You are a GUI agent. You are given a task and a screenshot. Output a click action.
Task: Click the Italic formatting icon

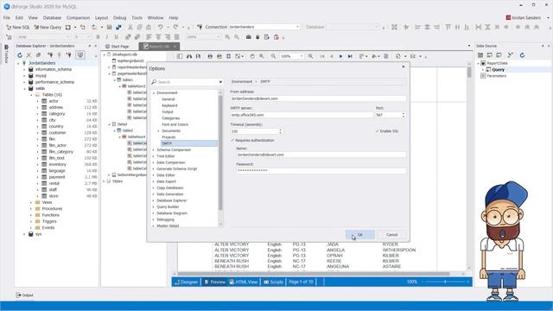[x=107, y=37]
